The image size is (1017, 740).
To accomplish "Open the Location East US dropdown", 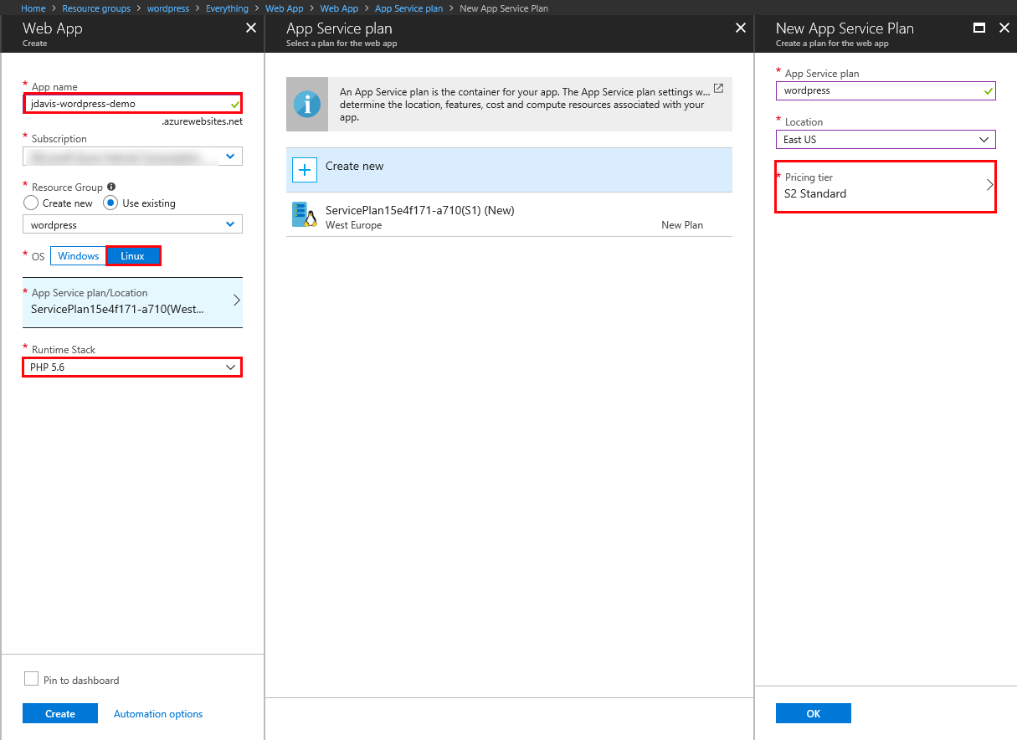I will (x=886, y=140).
